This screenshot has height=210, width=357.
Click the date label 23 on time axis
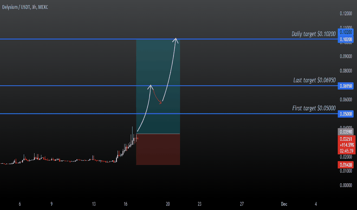coord(200,204)
